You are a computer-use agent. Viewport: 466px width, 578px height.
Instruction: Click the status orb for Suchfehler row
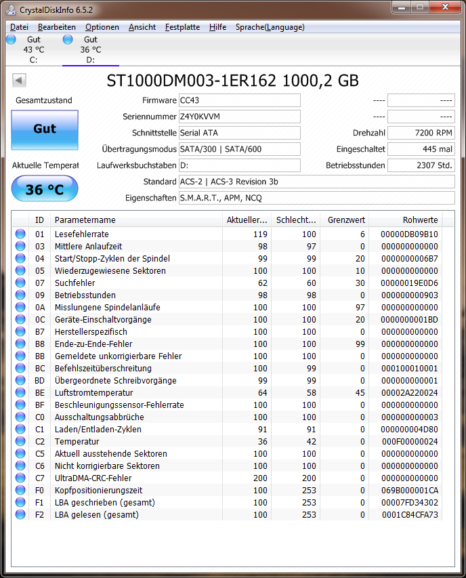coord(20,283)
